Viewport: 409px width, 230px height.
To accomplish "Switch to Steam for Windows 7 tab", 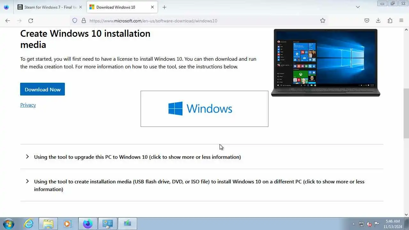I will [50, 7].
